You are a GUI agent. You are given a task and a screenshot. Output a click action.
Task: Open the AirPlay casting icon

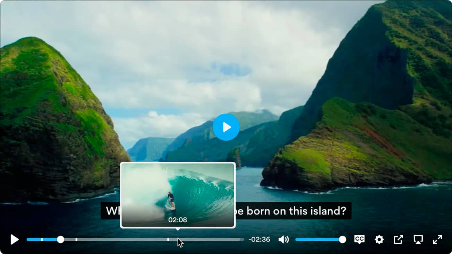tap(418, 240)
